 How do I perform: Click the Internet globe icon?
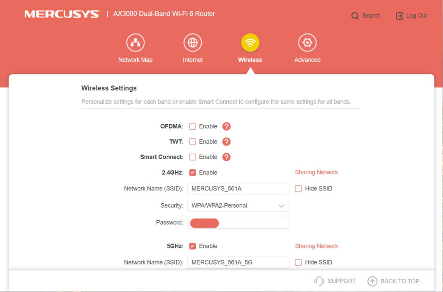tap(193, 43)
